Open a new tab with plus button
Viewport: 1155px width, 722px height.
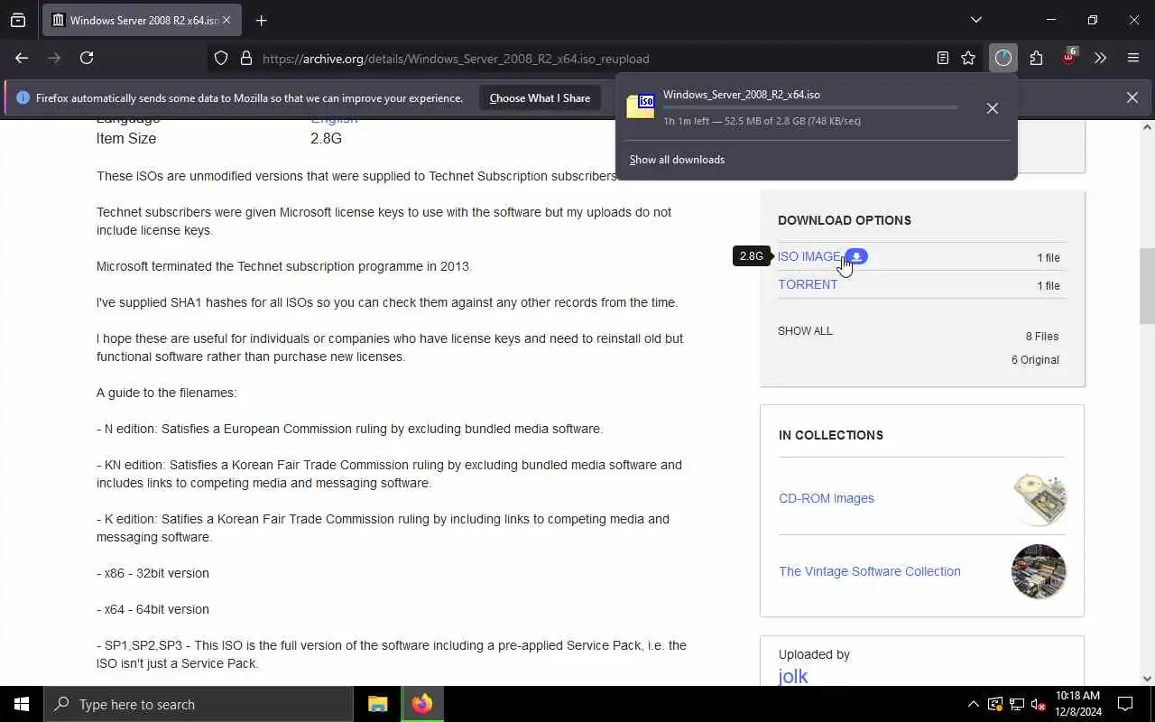261,20
